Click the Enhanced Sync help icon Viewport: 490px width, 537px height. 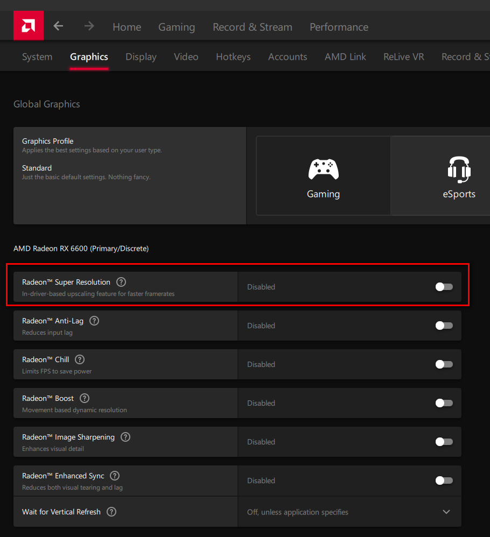[x=115, y=476]
